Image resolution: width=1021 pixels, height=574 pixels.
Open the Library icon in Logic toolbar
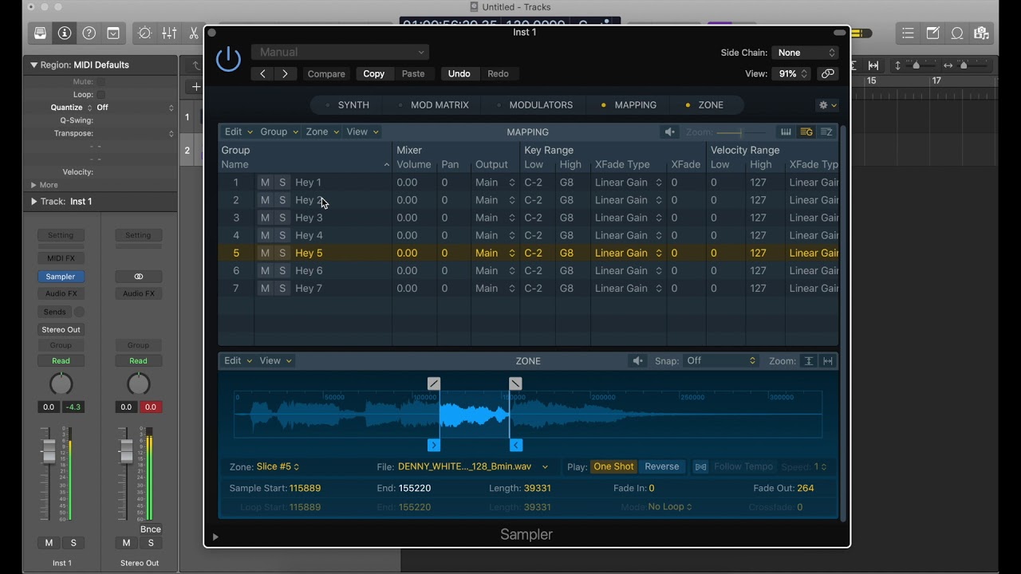[x=40, y=33]
